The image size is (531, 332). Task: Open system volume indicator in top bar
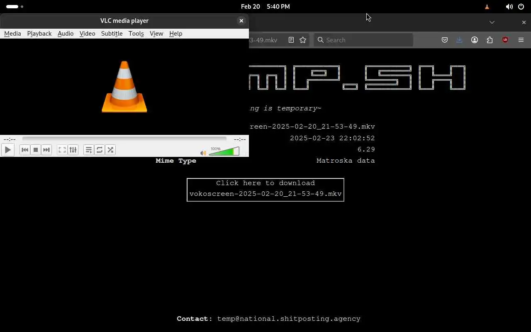tap(509, 7)
